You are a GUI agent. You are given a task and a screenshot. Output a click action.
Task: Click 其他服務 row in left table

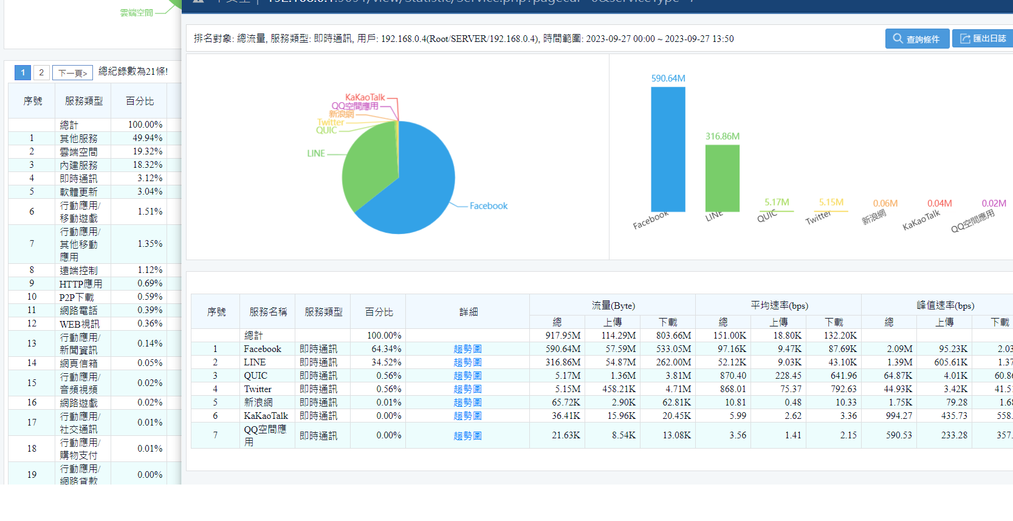(x=95, y=139)
